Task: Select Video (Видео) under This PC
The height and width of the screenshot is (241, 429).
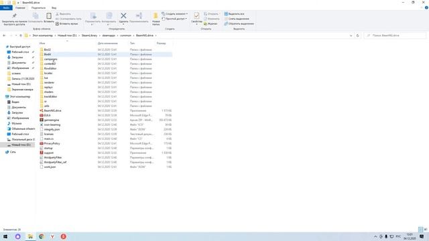Action: (x=15, y=102)
